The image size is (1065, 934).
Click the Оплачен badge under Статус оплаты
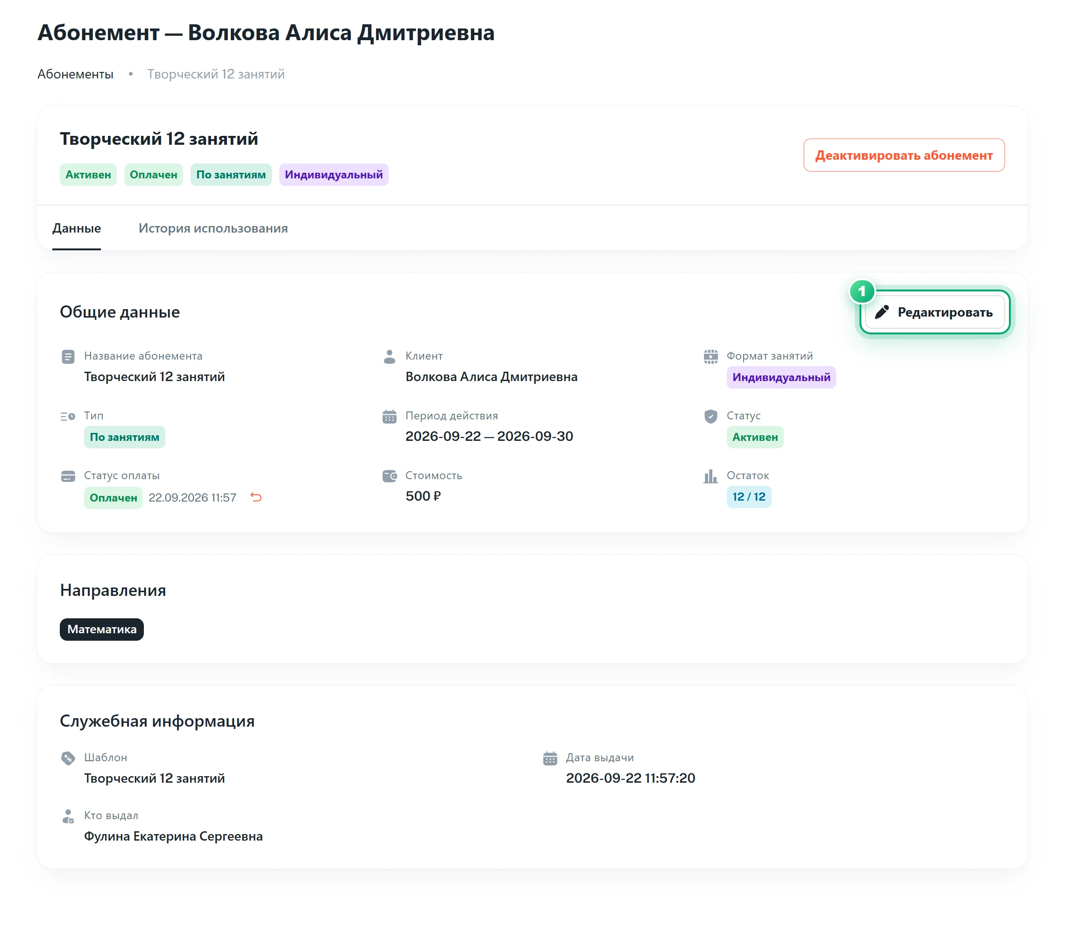(x=114, y=497)
